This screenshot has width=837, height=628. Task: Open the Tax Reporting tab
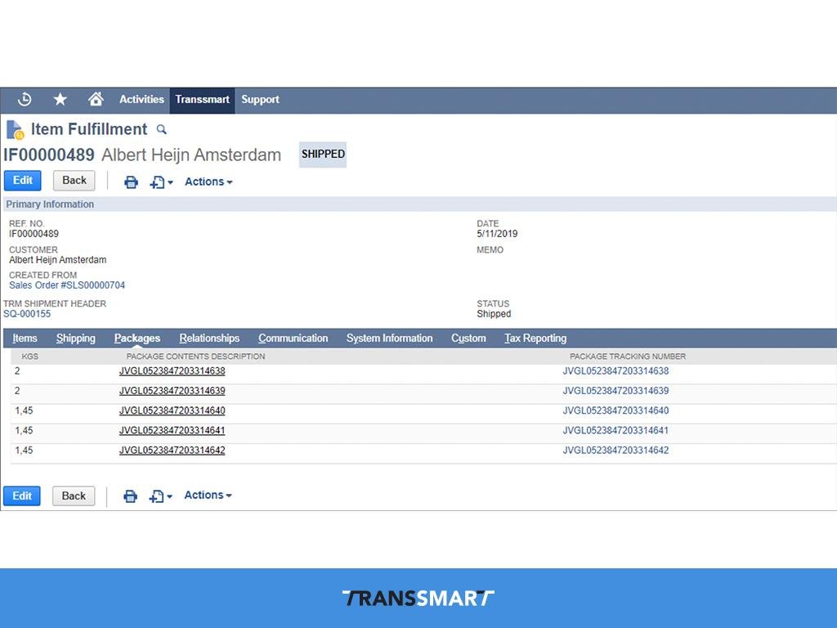(535, 338)
